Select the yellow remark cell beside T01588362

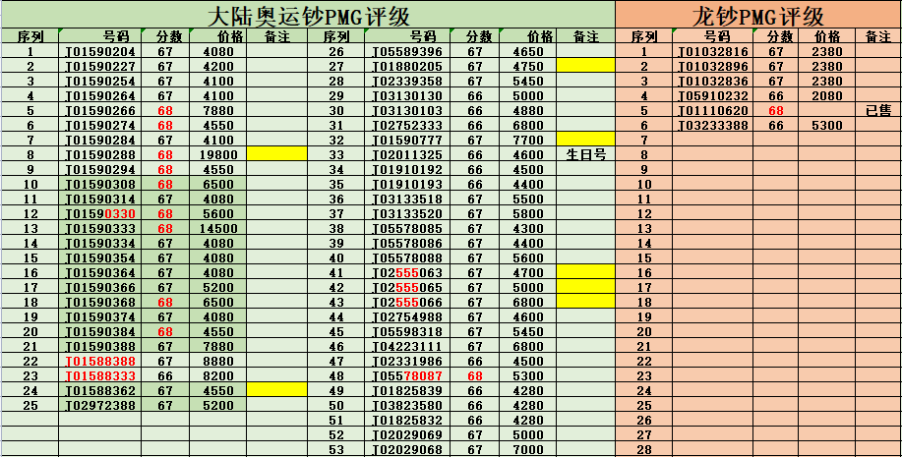point(276,390)
